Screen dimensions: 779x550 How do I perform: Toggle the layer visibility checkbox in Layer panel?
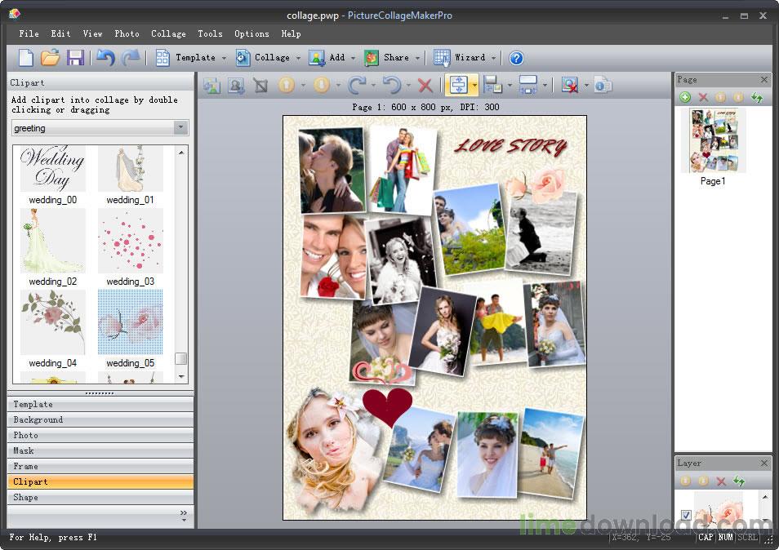coord(686,515)
